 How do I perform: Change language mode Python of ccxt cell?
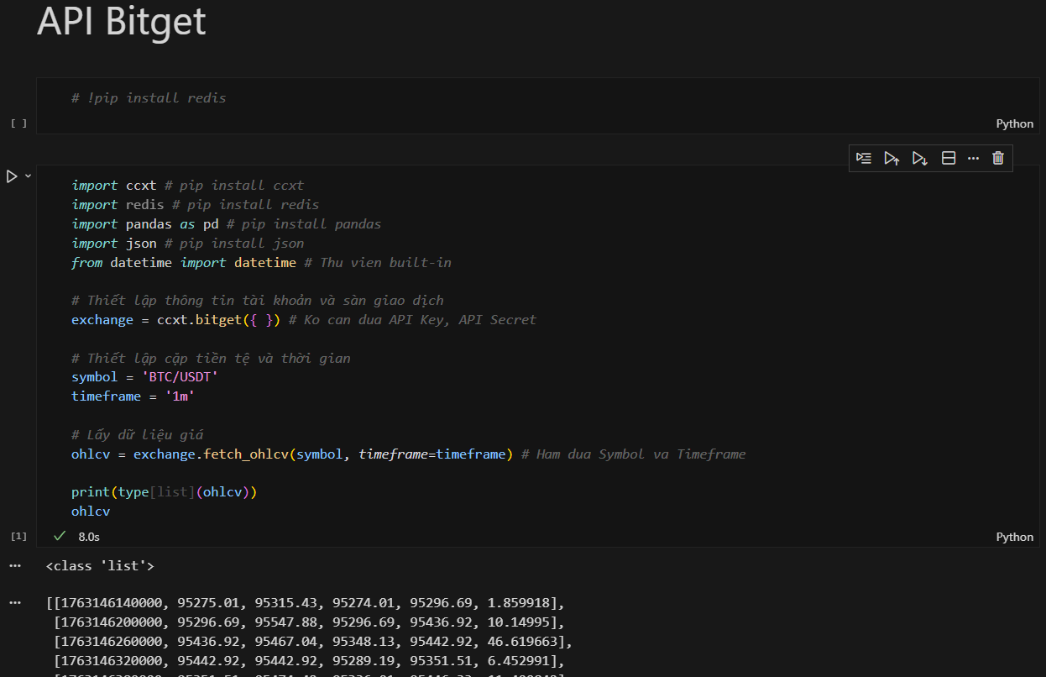pyautogui.click(x=1014, y=537)
